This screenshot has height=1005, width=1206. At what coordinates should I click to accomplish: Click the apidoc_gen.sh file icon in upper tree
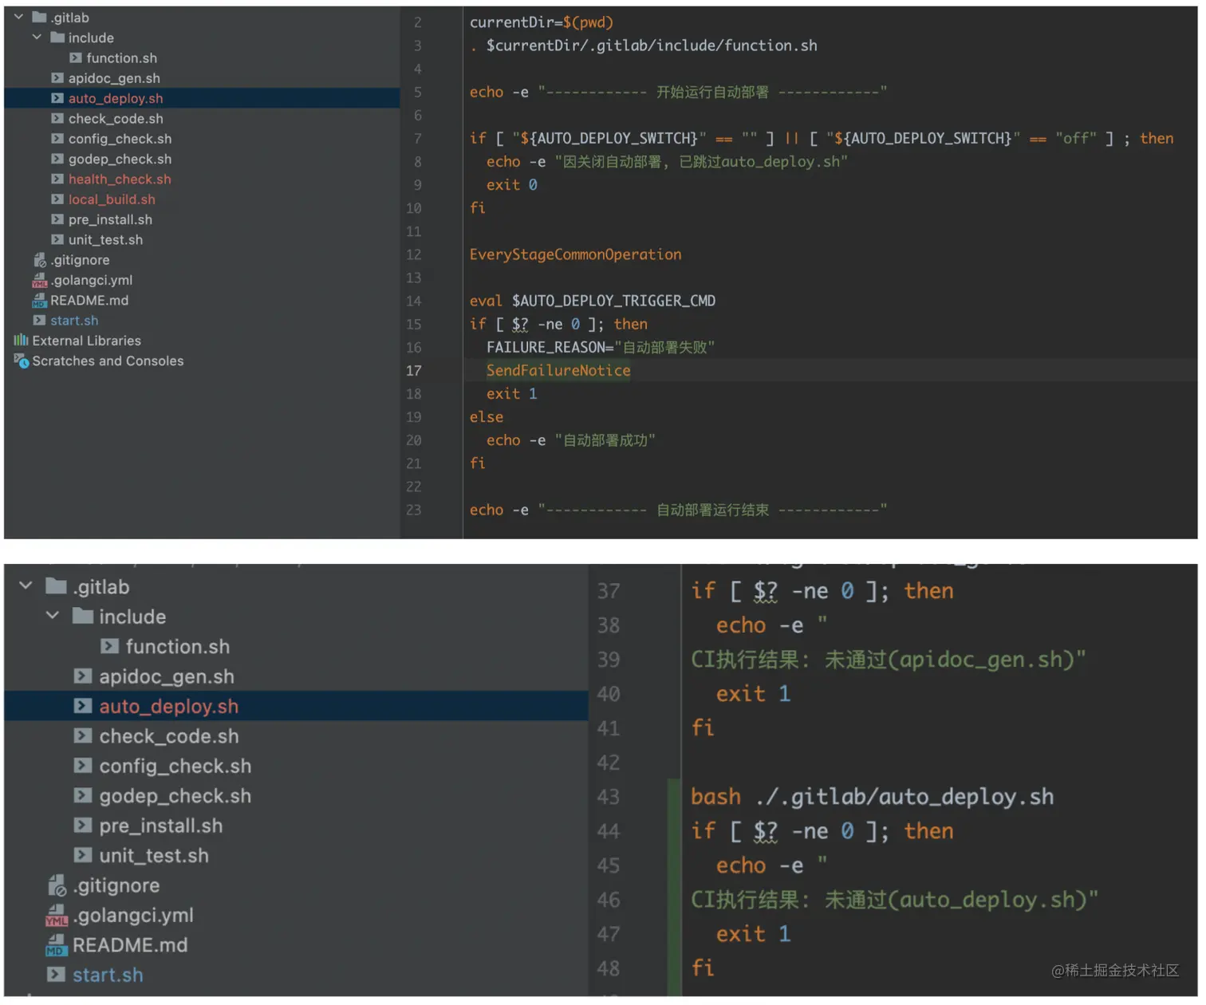57,78
